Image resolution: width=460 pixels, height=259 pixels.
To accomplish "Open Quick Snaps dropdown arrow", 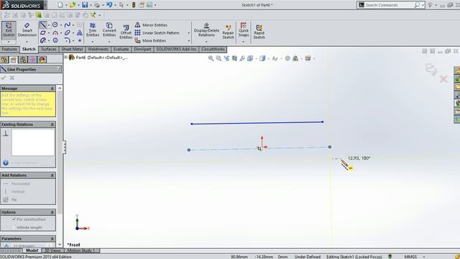I will click(x=244, y=42).
